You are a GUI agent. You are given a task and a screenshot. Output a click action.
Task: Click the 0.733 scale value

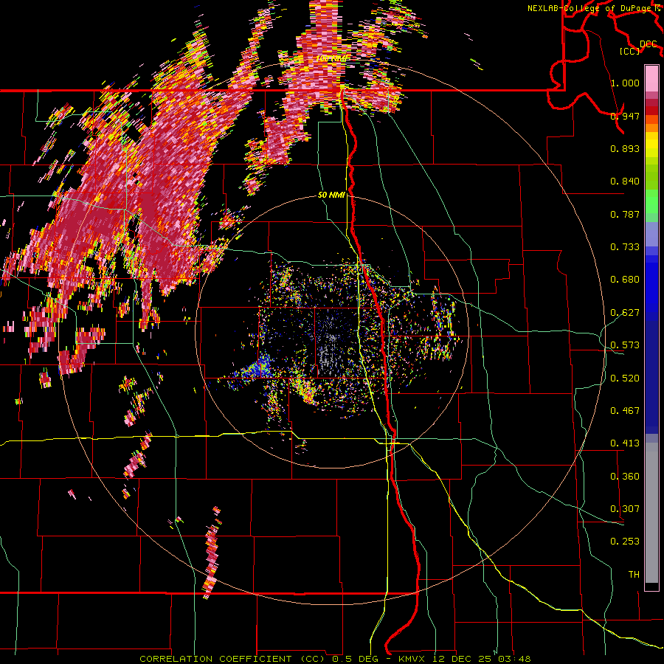click(625, 247)
